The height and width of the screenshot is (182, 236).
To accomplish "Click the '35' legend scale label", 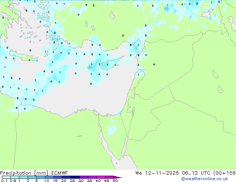I will coord(89,181).
